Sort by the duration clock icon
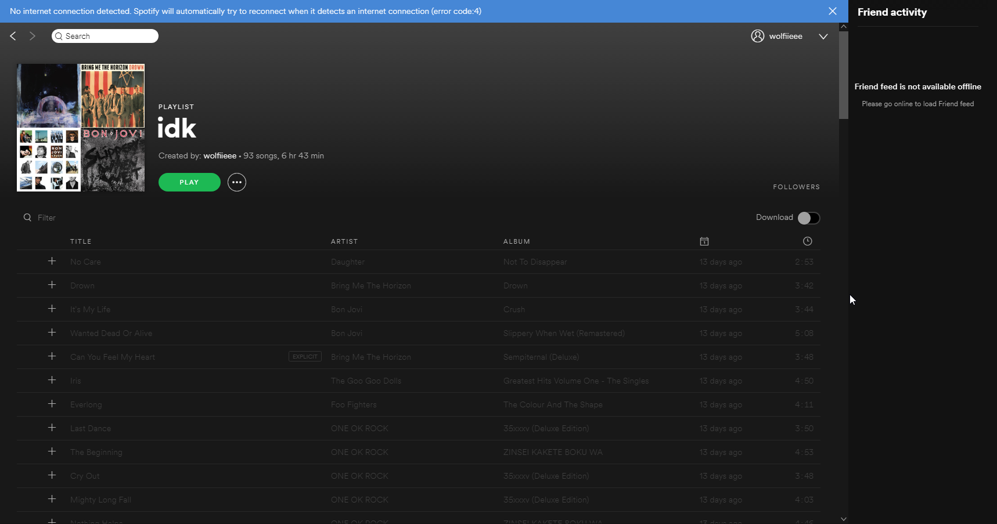This screenshot has width=997, height=524. (x=808, y=241)
